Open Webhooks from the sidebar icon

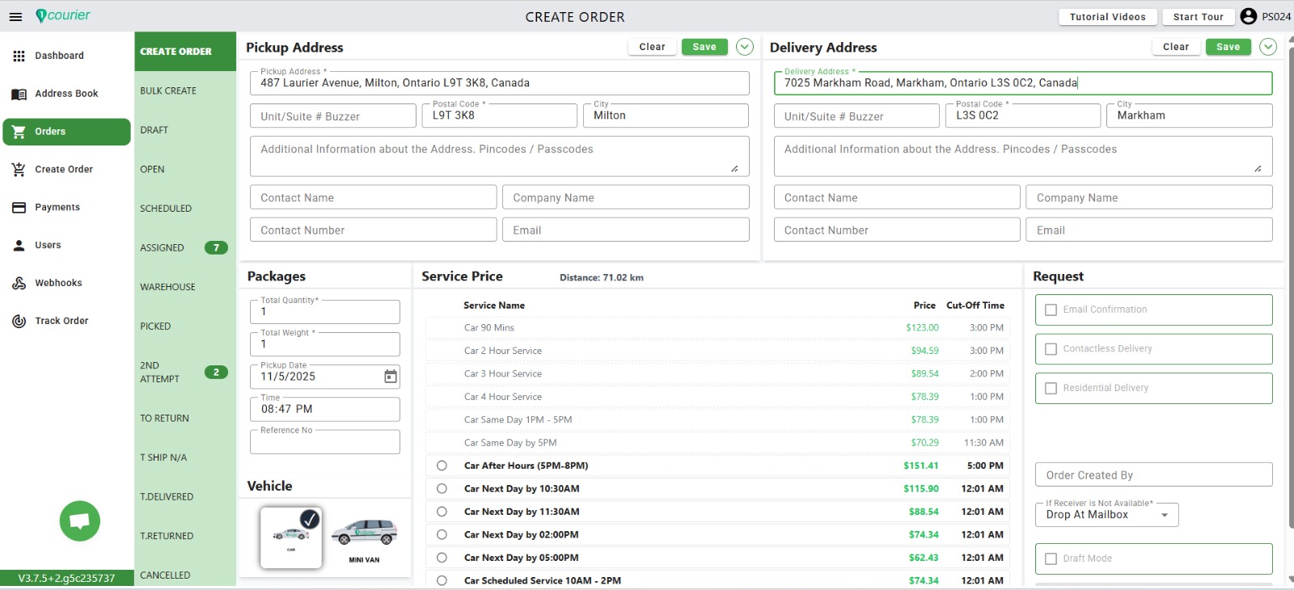click(19, 283)
